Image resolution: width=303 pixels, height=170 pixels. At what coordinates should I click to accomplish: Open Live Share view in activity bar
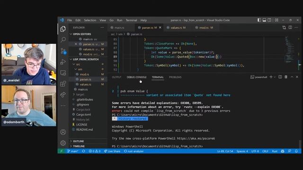[x=63, y=94]
